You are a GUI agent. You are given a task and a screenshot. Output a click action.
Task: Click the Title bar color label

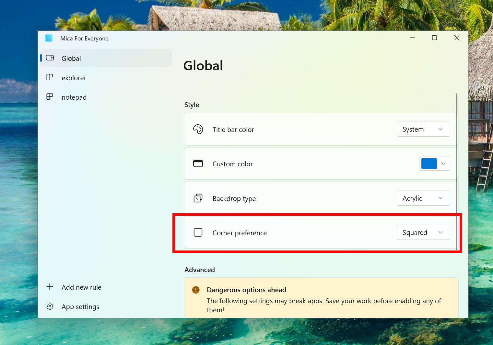click(x=233, y=129)
